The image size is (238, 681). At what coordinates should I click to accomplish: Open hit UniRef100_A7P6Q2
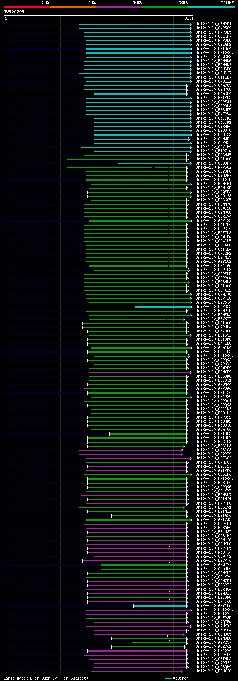tap(213, 168)
